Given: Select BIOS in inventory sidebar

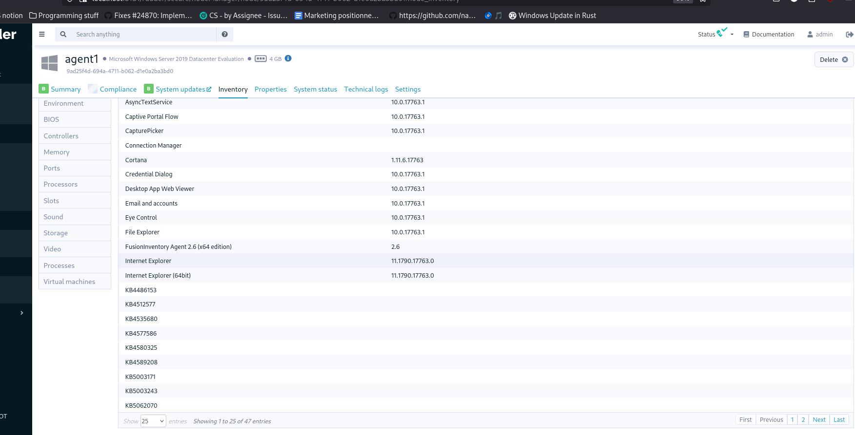Looking at the screenshot, I should coord(75,119).
